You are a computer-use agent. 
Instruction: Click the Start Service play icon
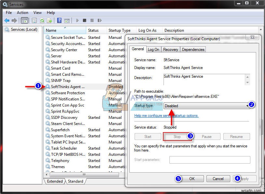point(77,20)
